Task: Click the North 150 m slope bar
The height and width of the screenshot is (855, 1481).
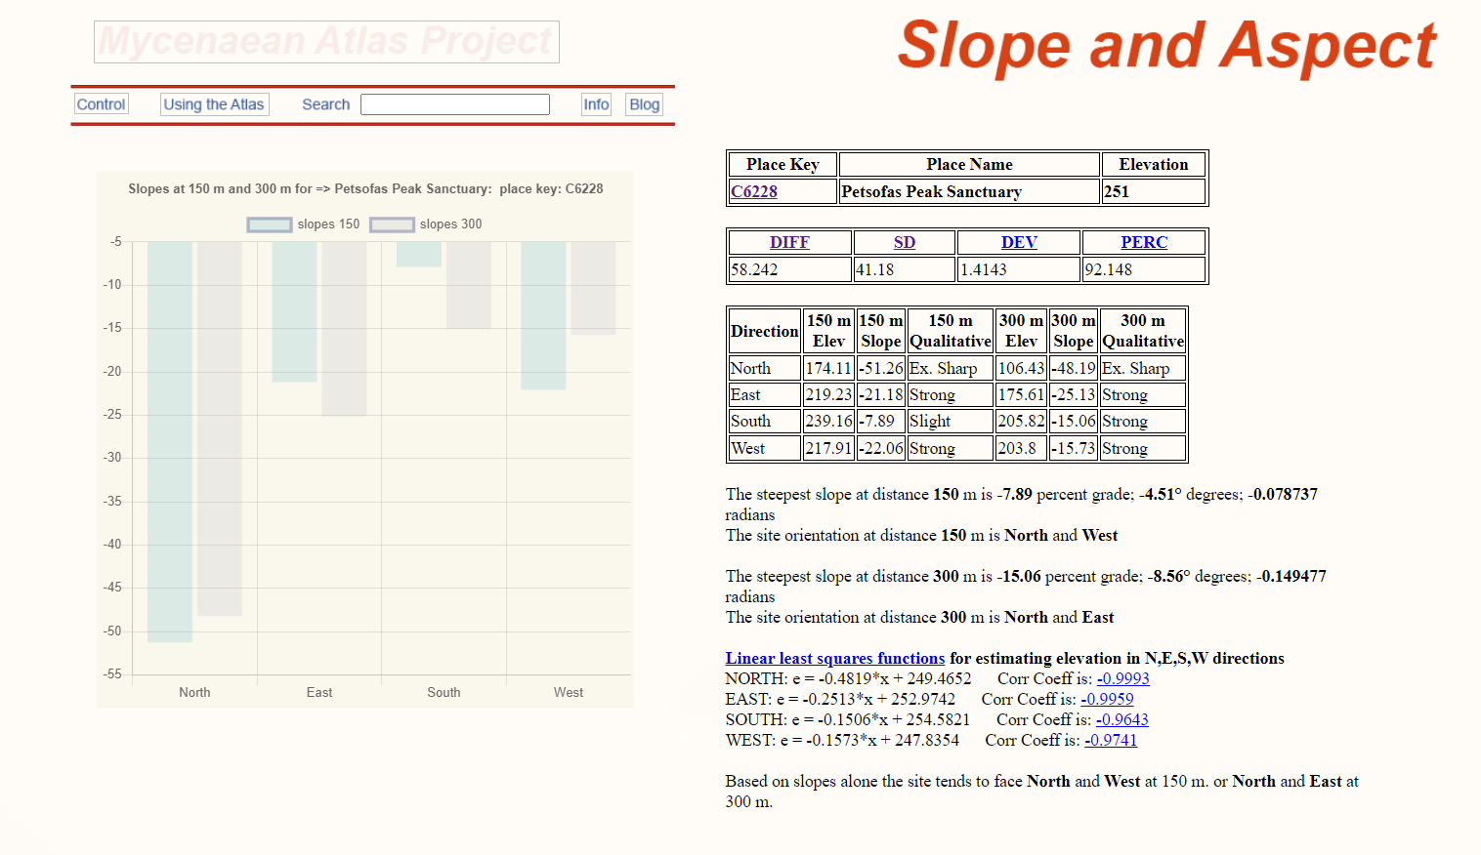Action: tap(170, 441)
